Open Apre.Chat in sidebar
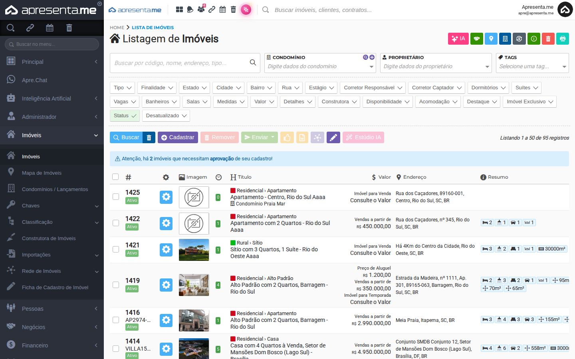This screenshot has height=359, width=575. [x=52, y=80]
